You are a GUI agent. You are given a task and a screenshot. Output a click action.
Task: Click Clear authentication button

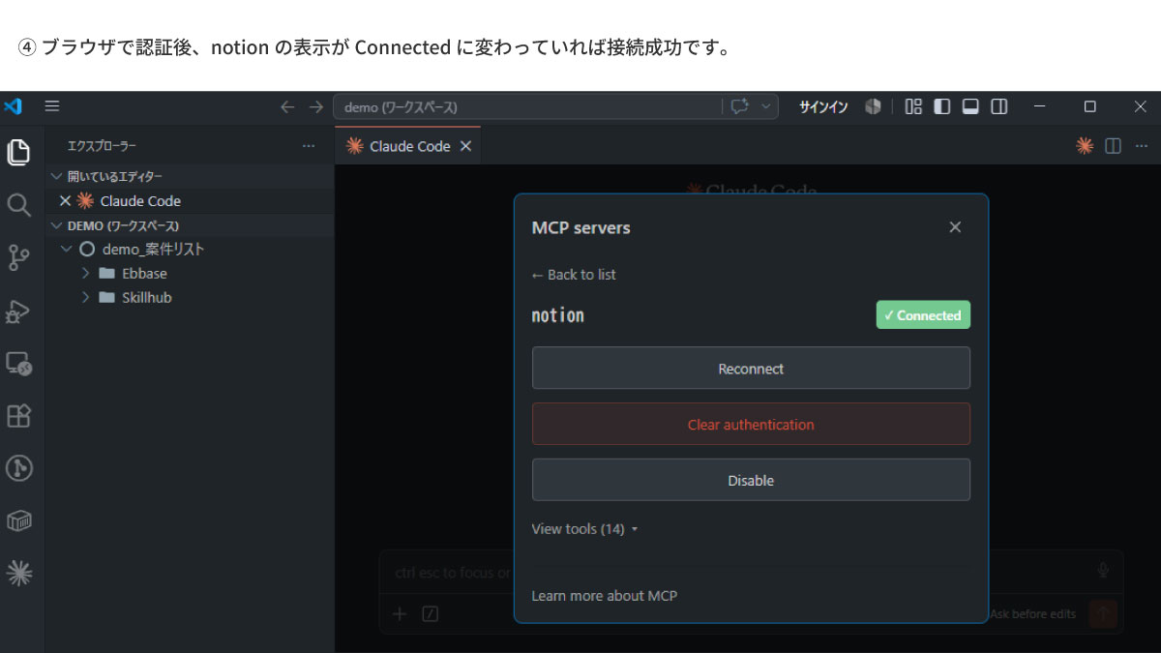click(x=751, y=425)
